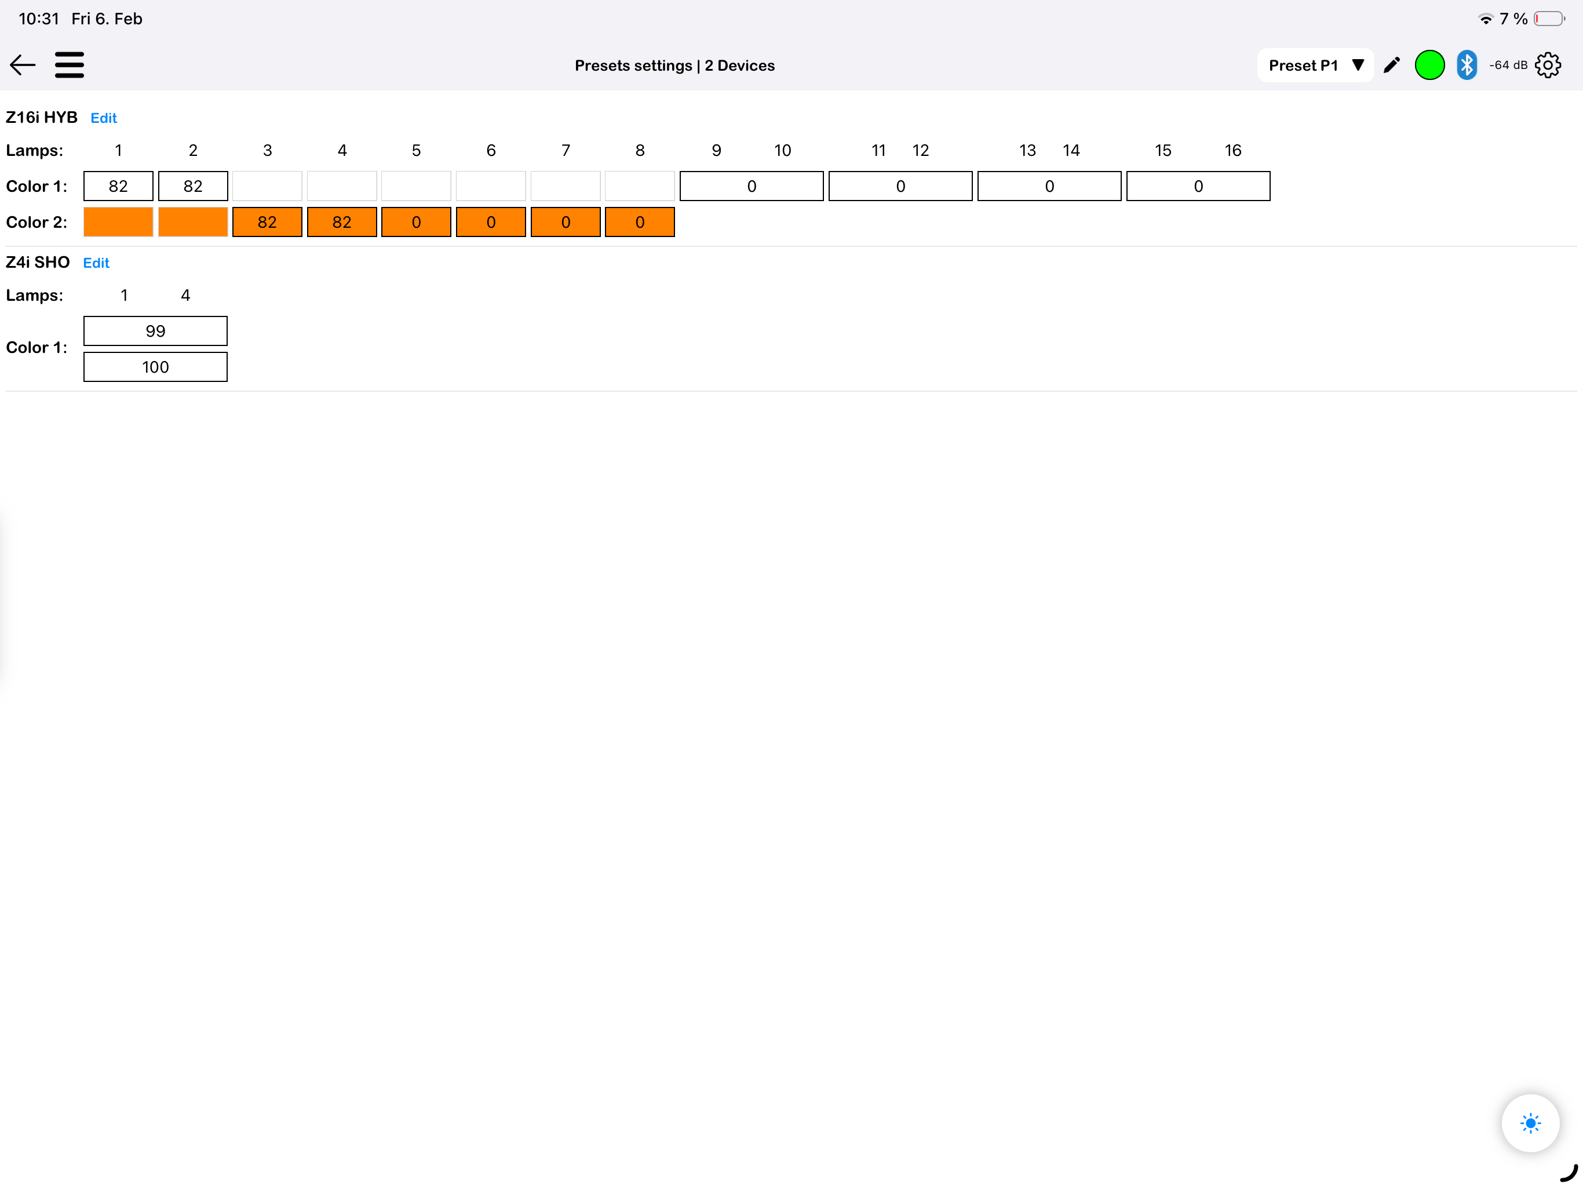Select orange Color 2 cell for lamp 3
The image size is (1583, 1187).
click(x=267, y=222)
